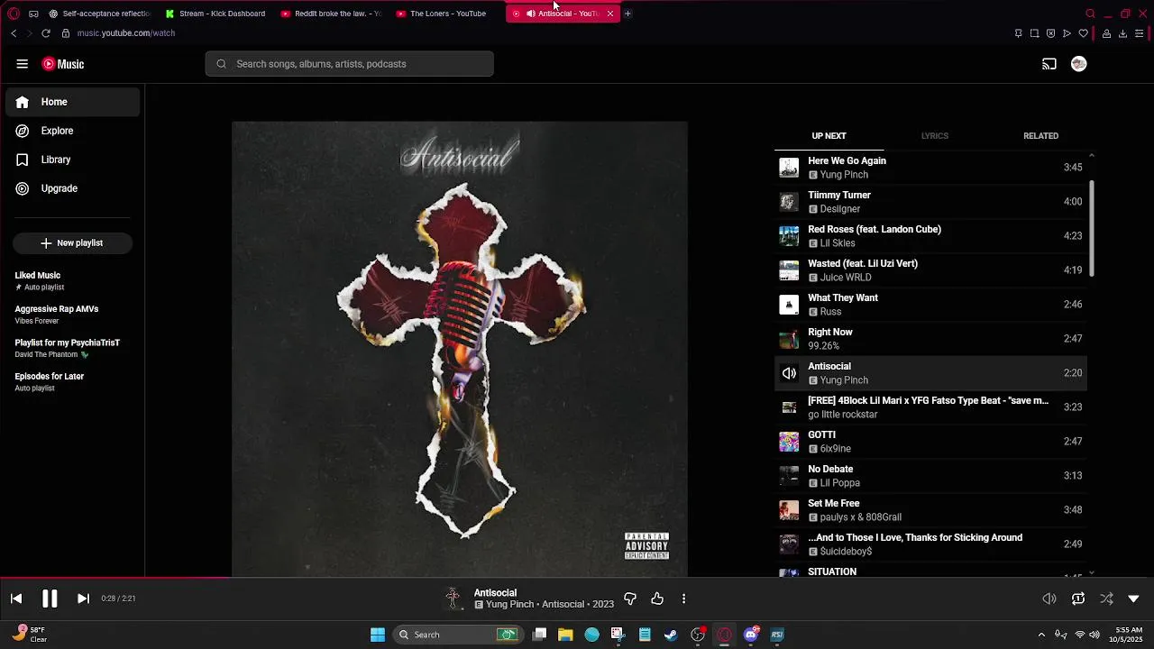Screen dimensions: 1154x649
Task: Go to YouTube Music logo home
Action: coord(63,64)
